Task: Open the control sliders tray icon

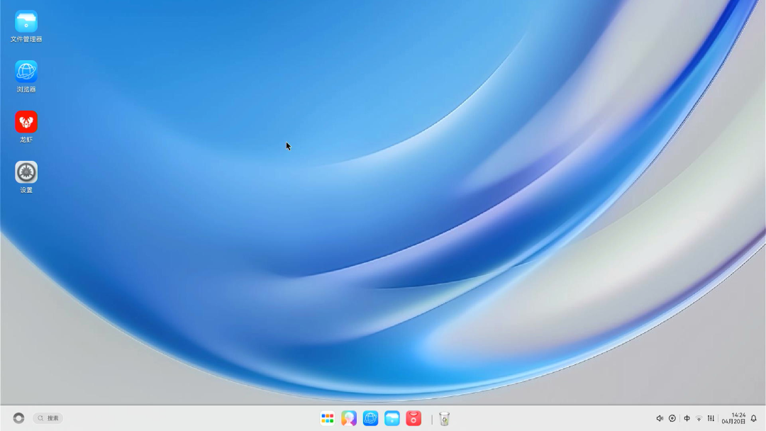Action: pyautogui.click(x=711, y=418)
